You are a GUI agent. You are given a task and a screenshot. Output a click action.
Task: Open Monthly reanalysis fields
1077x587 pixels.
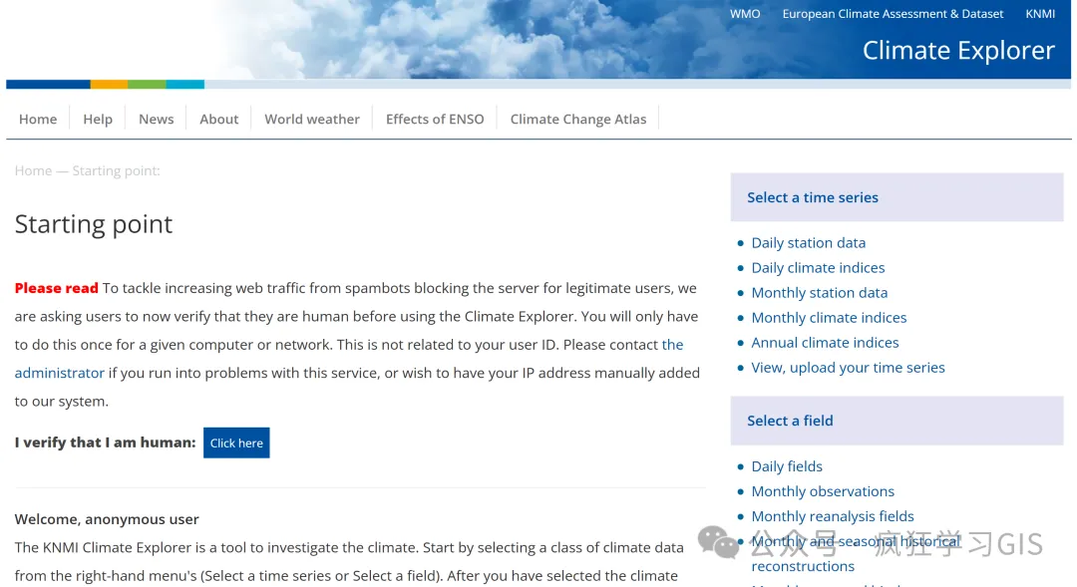[832, 515]
